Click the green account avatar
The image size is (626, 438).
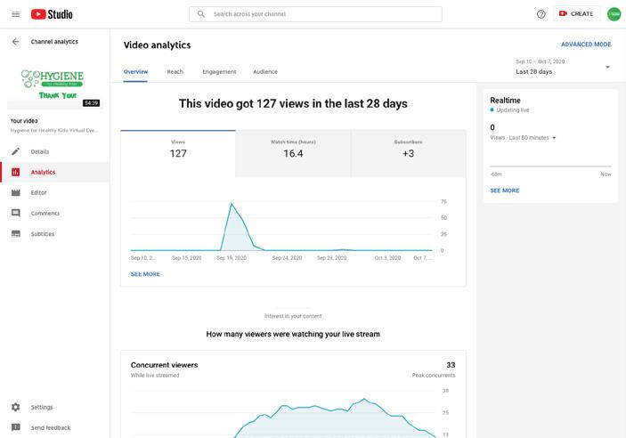[614, 14]
